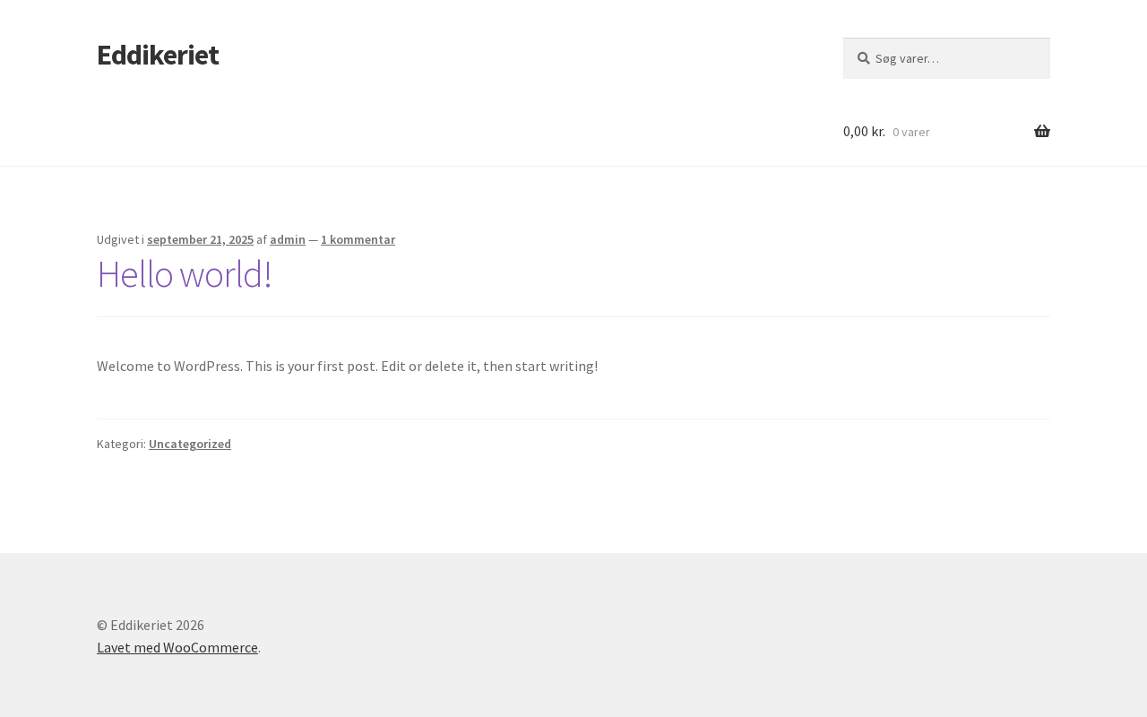Click the divider line below the post title
The image size is (1147, 717).
coord(573,316)
